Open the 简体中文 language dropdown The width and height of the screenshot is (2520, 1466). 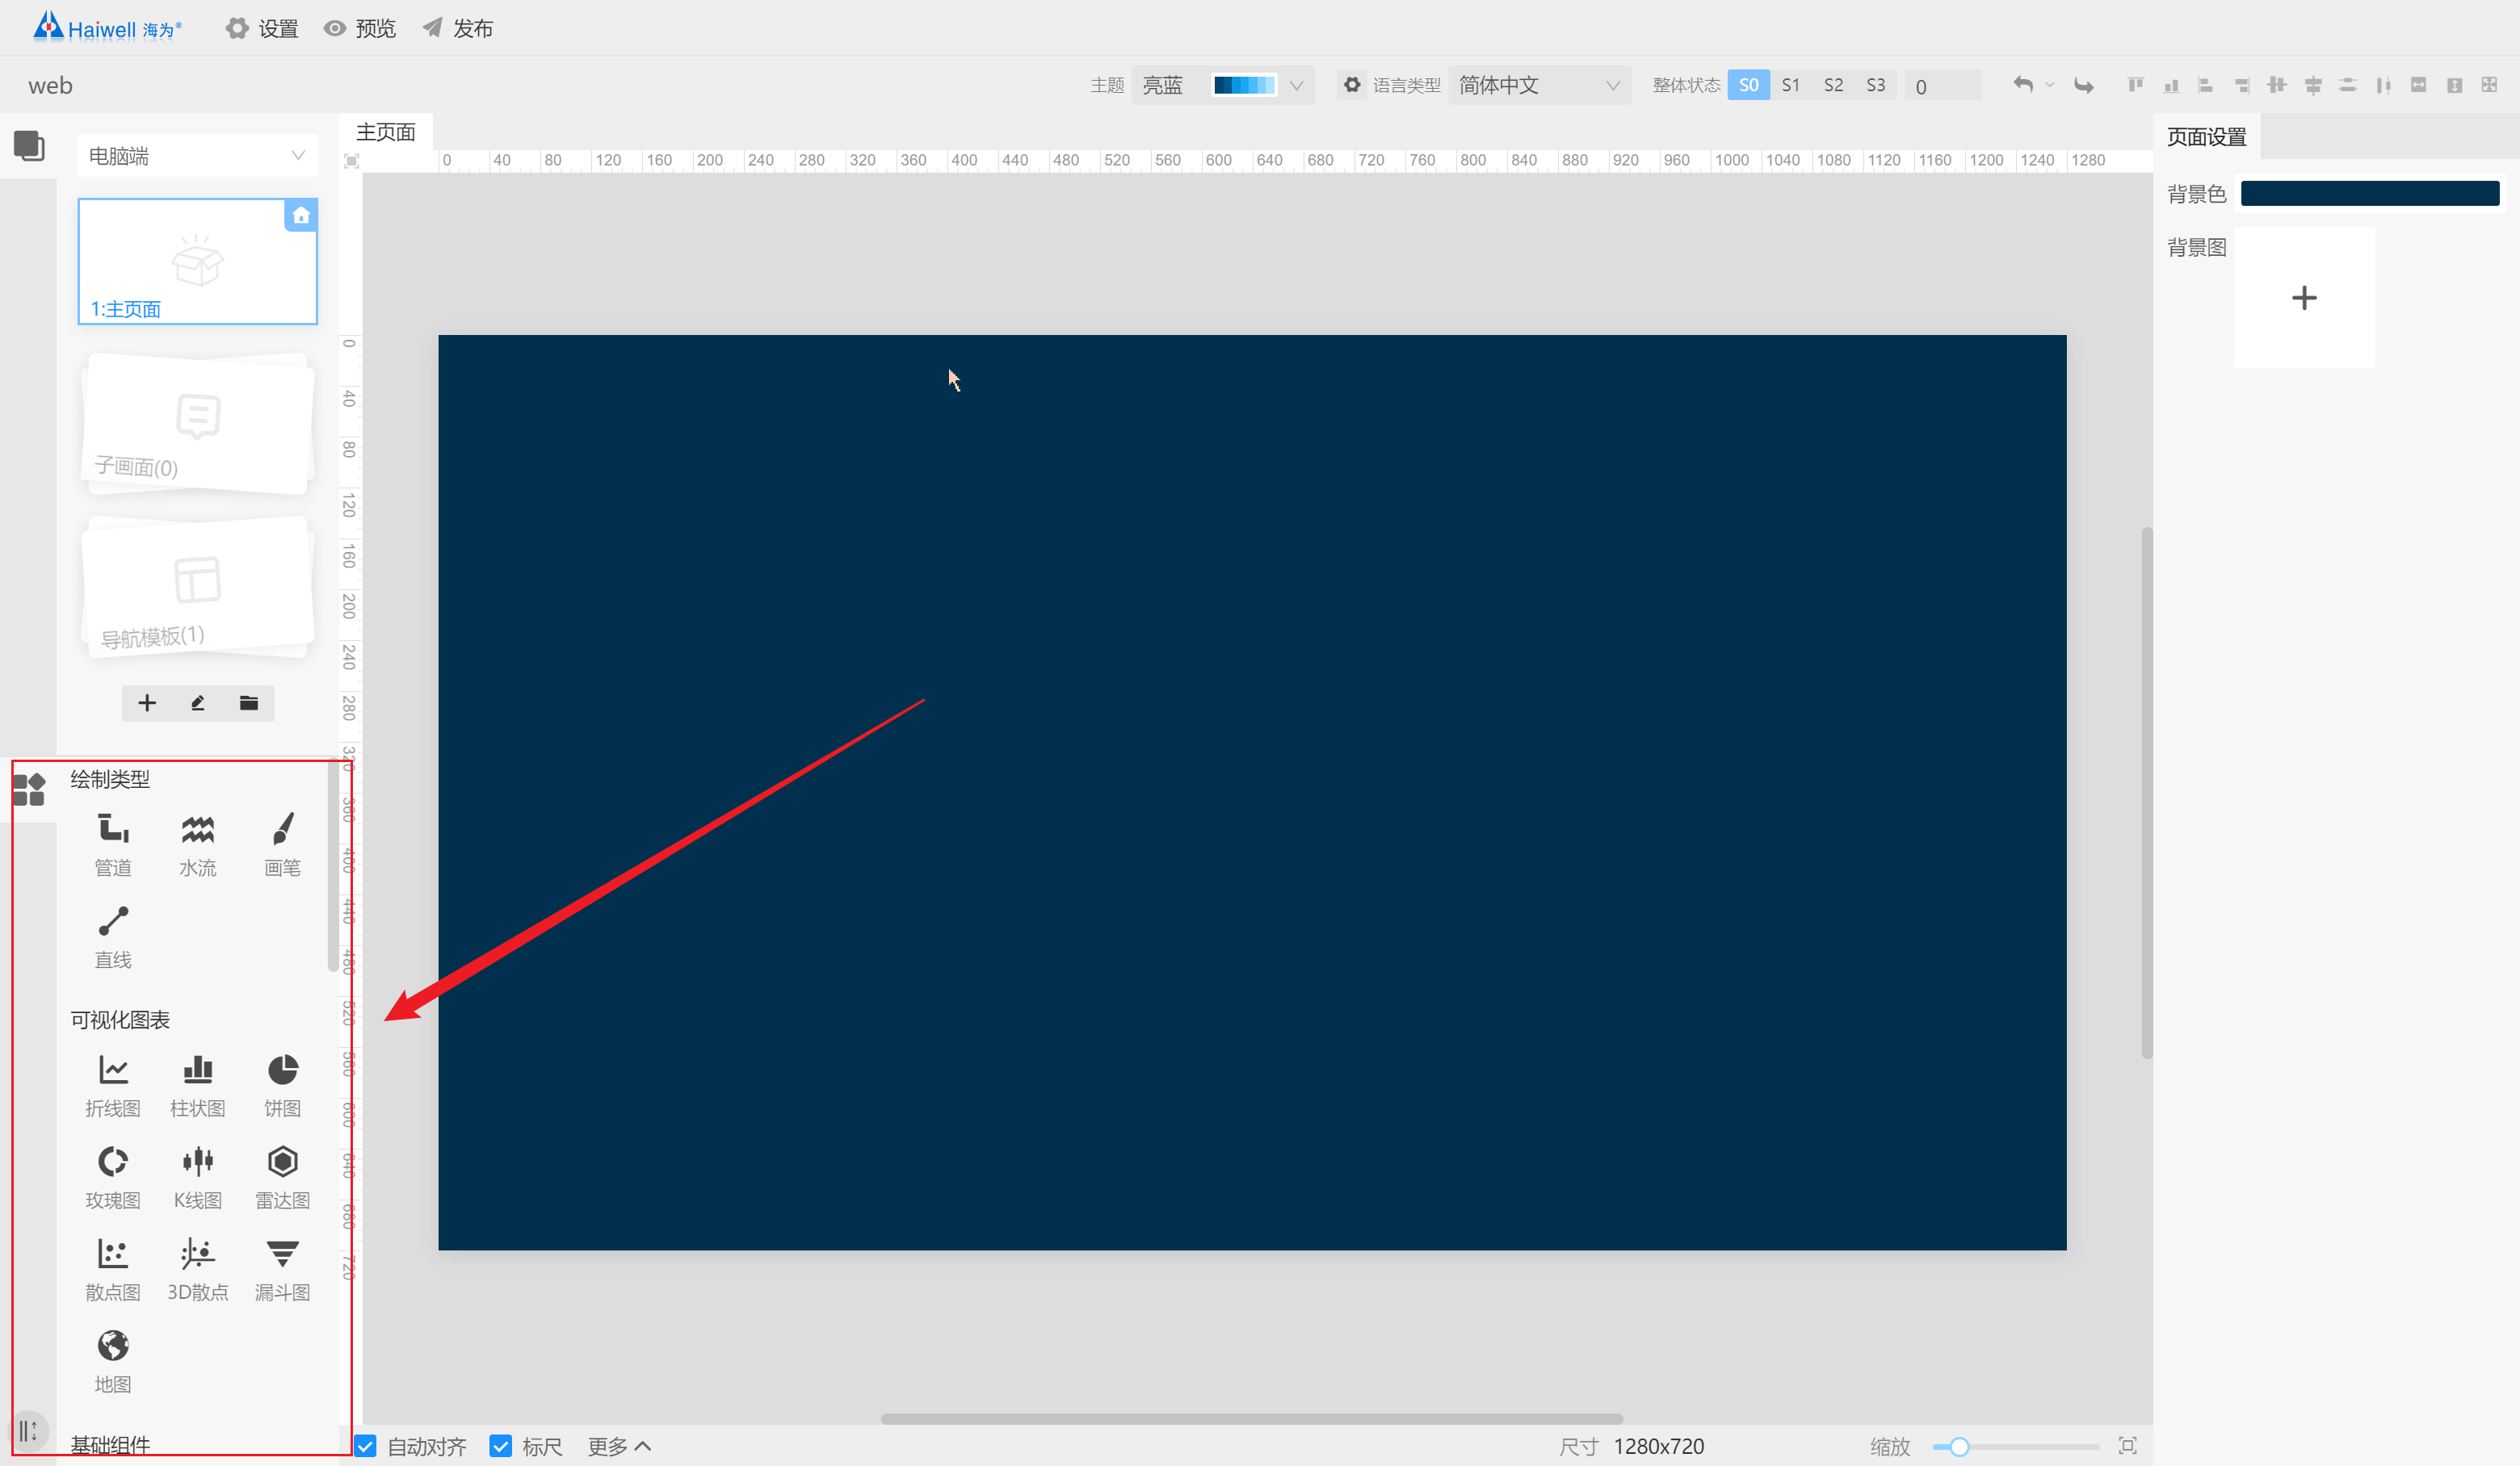(x=1539, y=85)
